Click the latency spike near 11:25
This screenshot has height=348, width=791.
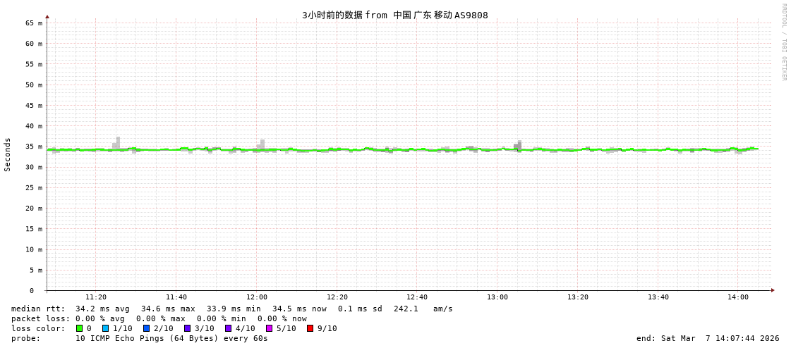(x=116, y=143)
